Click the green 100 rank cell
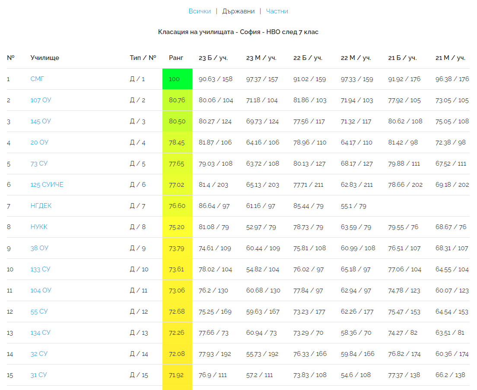 click(x=177, y=79)
